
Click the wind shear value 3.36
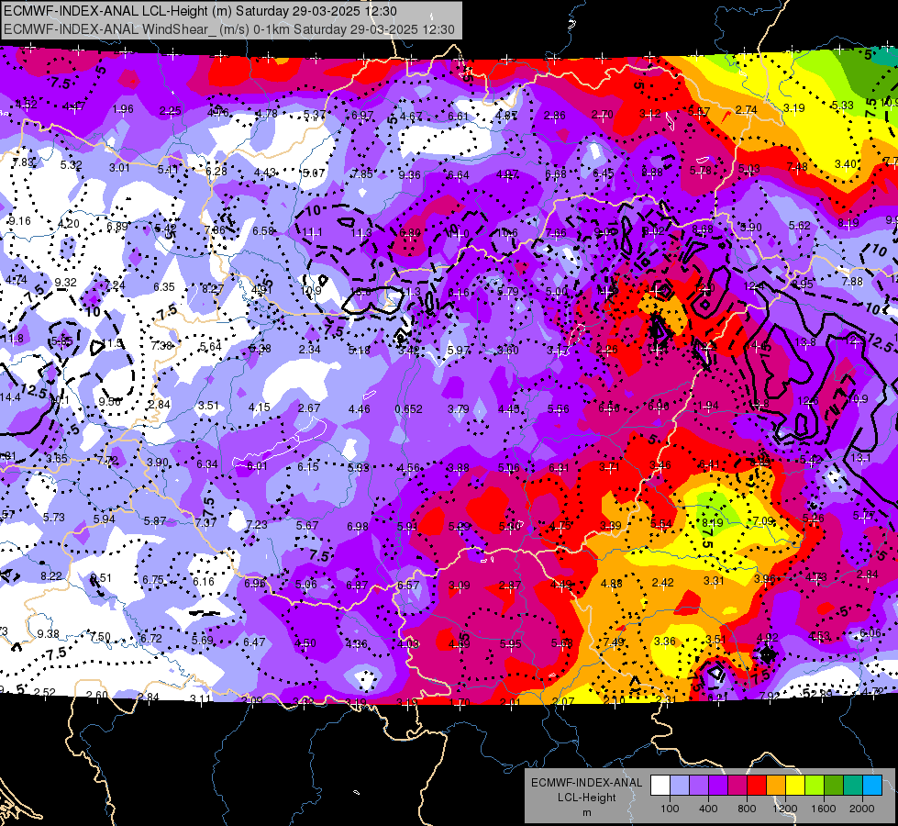664,641
